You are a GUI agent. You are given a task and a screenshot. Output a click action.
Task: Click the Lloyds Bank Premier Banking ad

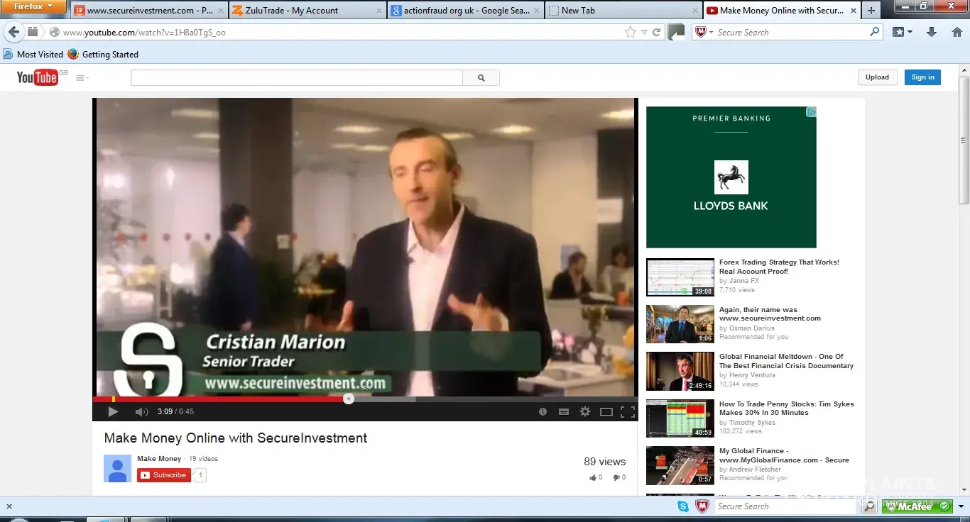pyautogui.click(x=731, y=177)
